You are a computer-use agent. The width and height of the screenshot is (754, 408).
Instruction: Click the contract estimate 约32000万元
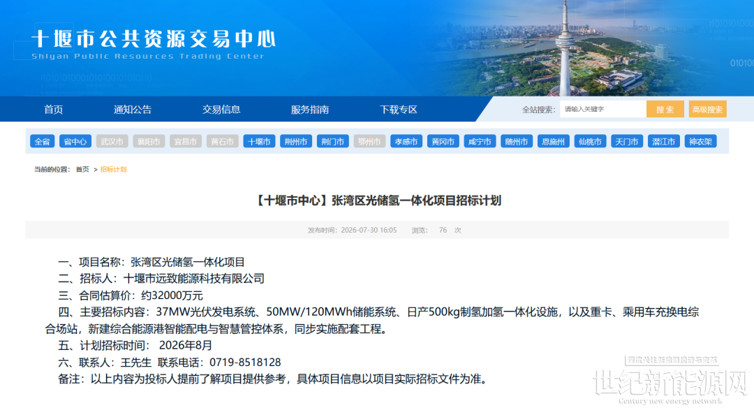coord(172,296)
